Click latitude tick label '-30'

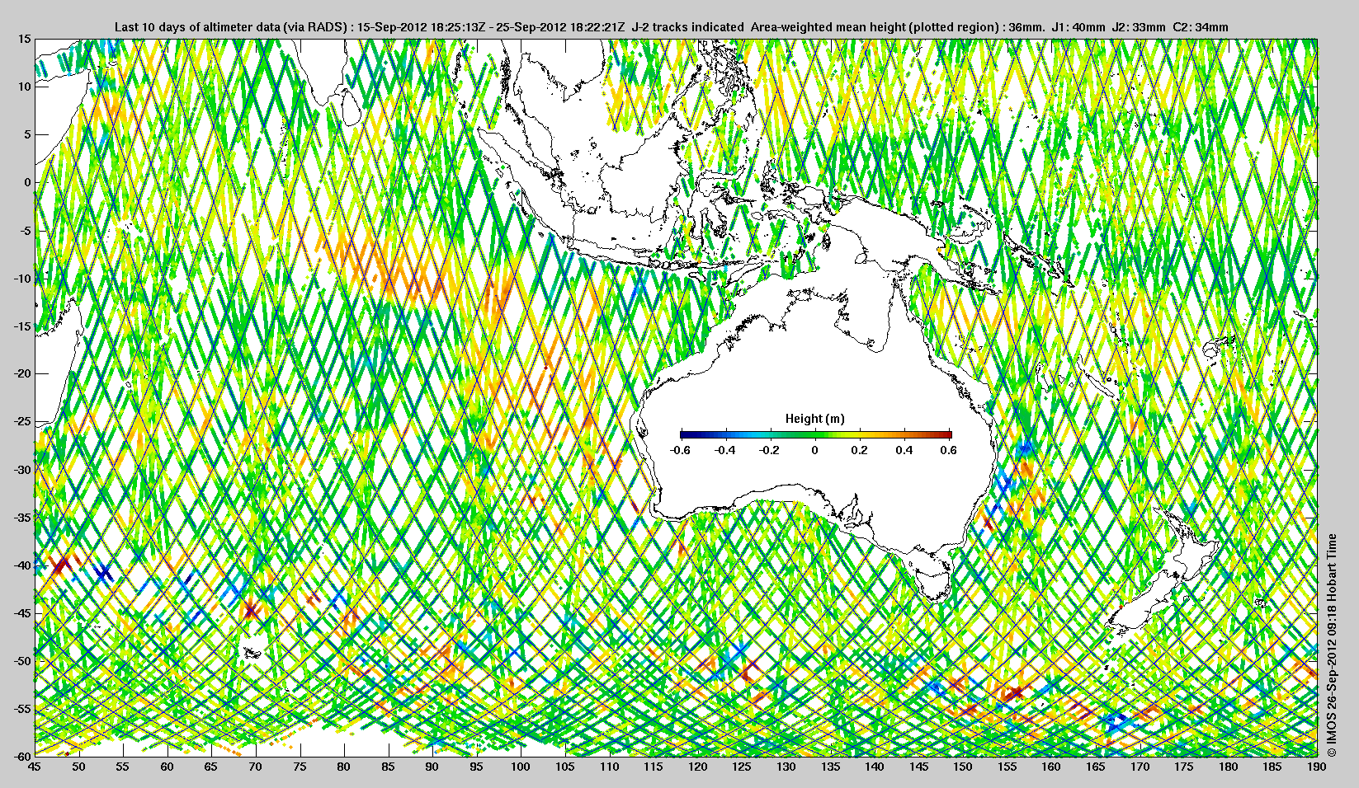21,470
